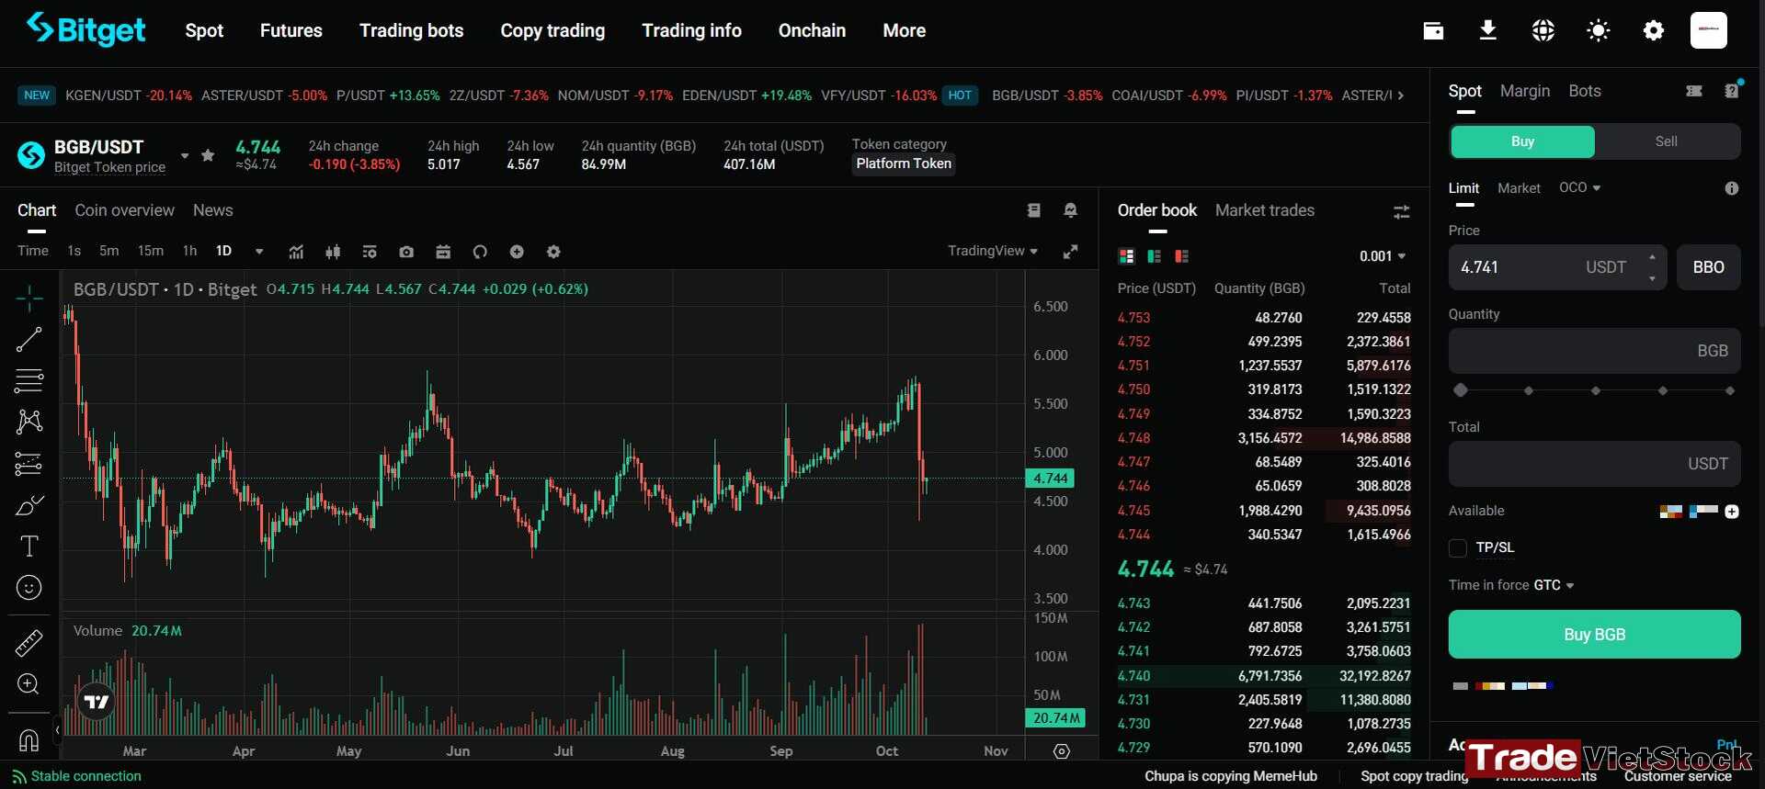Take a chart snapshot with camera

(406, 252)
